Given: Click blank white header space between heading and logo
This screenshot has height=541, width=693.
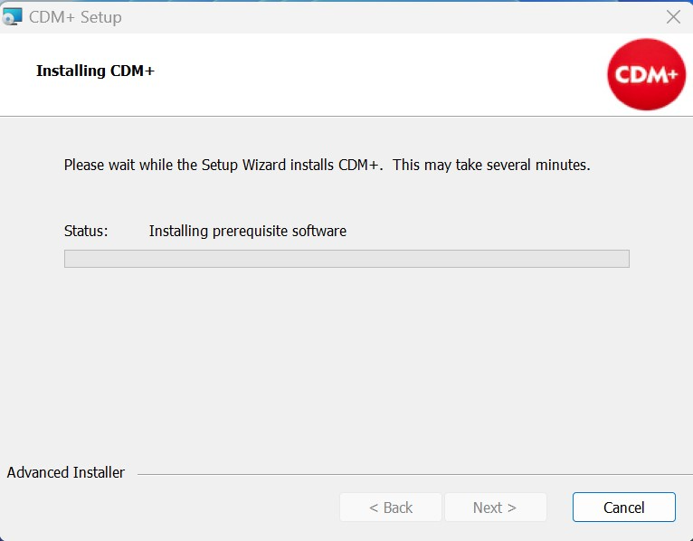Looking at the screenshot, I should pos(380,74).
